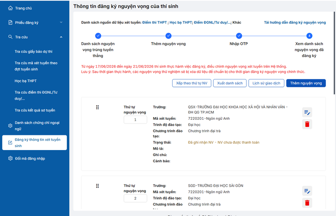Click the magnifier icon beside Tra cứu
Screen dimensions: 336x216
point(10,37)
